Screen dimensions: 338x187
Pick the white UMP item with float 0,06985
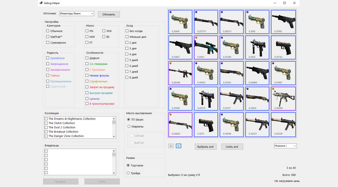pos(283,99)
